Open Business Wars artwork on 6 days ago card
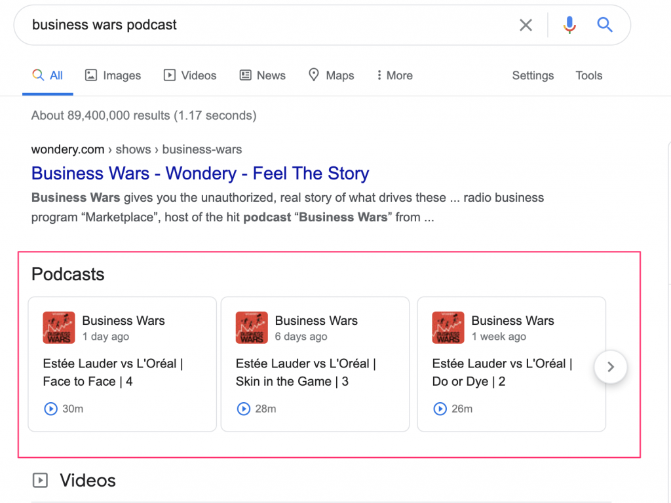The width and height of the screenshot is (671, 503). (252, 327)
